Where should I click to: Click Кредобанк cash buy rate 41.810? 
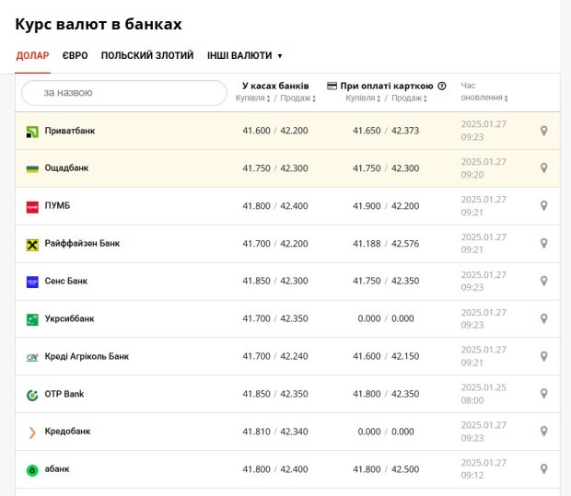(x=256, y=432)
